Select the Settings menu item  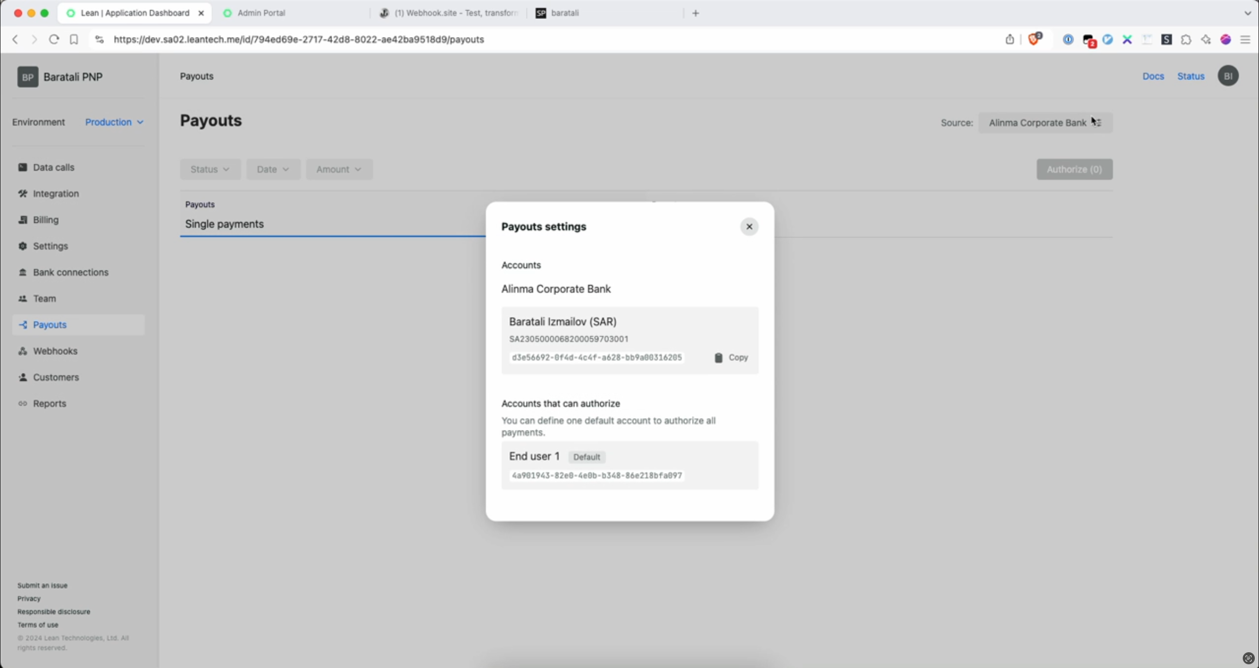click(50, 245)
